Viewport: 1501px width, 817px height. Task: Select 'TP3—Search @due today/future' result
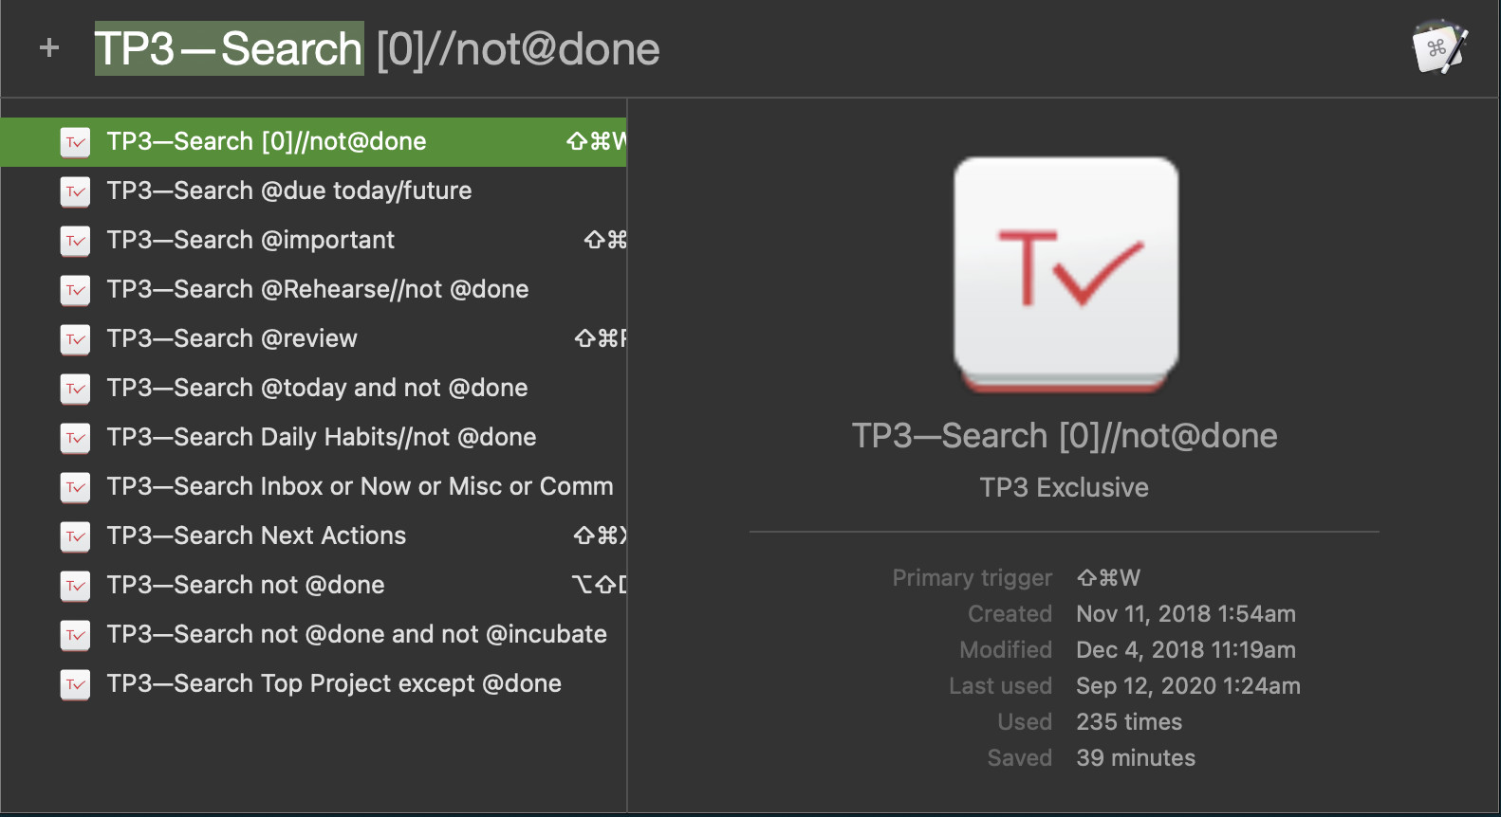point(313,191)
